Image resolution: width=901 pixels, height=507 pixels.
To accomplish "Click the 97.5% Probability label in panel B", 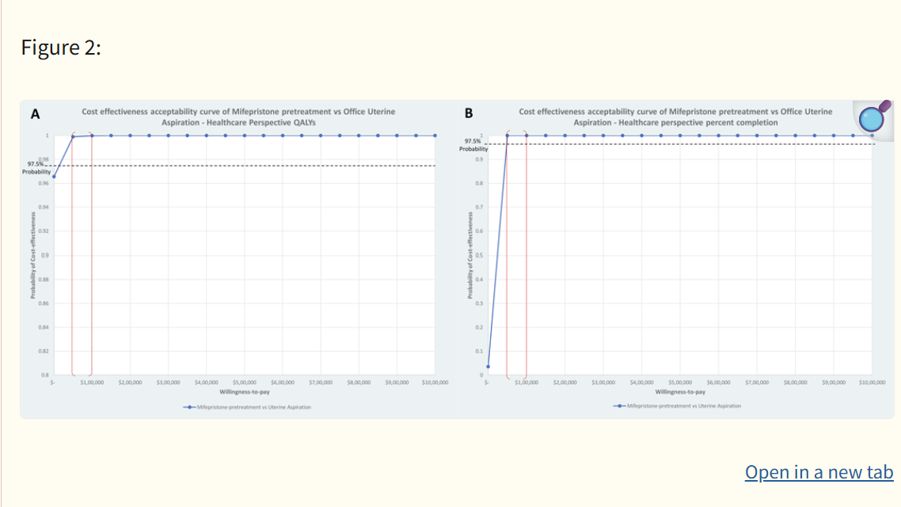I will click(475, 146).
